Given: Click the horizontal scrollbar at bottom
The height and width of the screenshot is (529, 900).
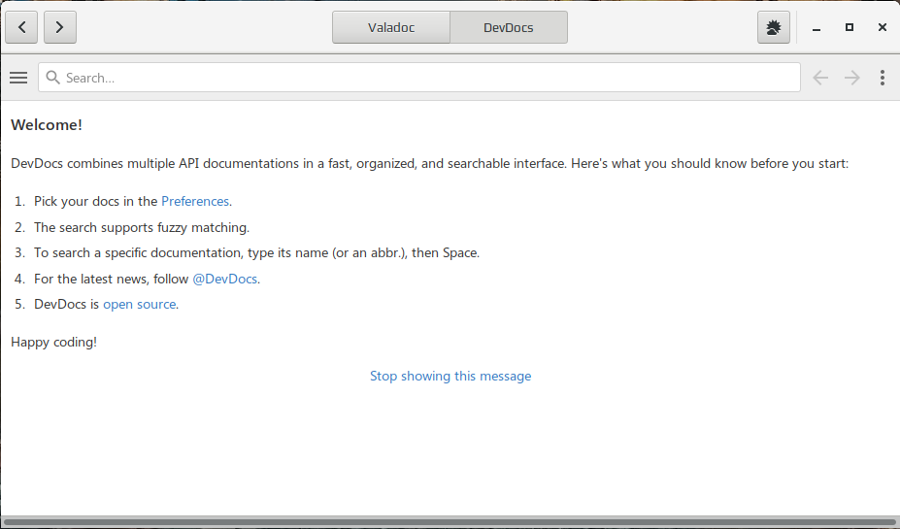Looking at the screenshot, I should (x=450, y=521).
